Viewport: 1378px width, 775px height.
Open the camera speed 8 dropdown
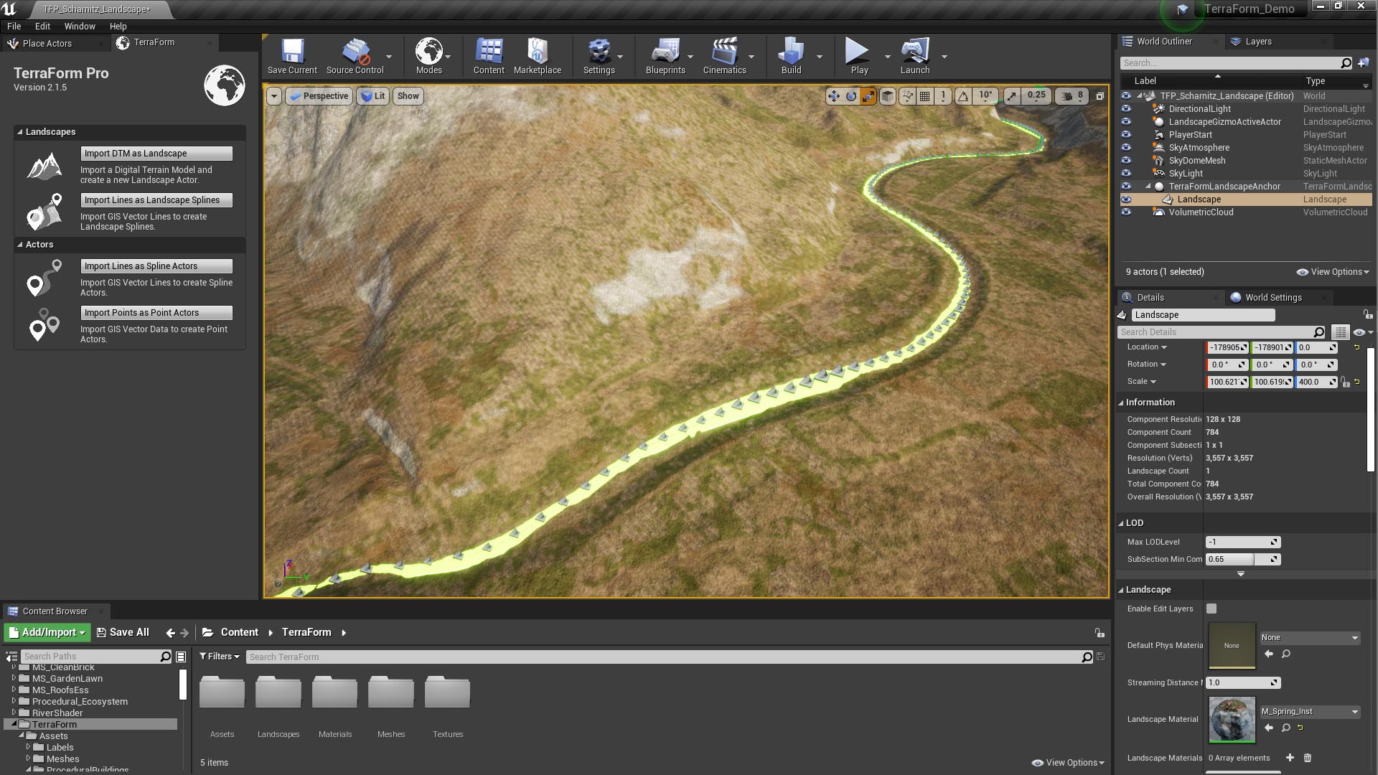(x=1073, y=95)
